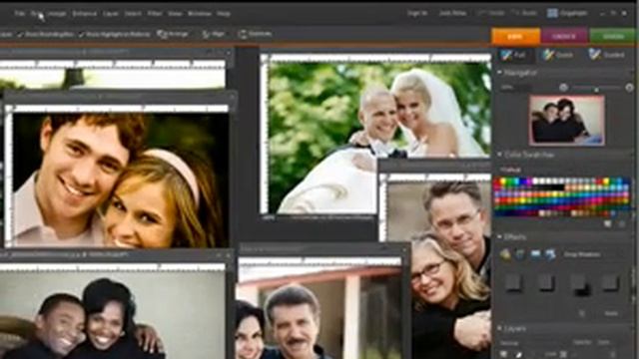Open the View menu

tap(175, 14)
